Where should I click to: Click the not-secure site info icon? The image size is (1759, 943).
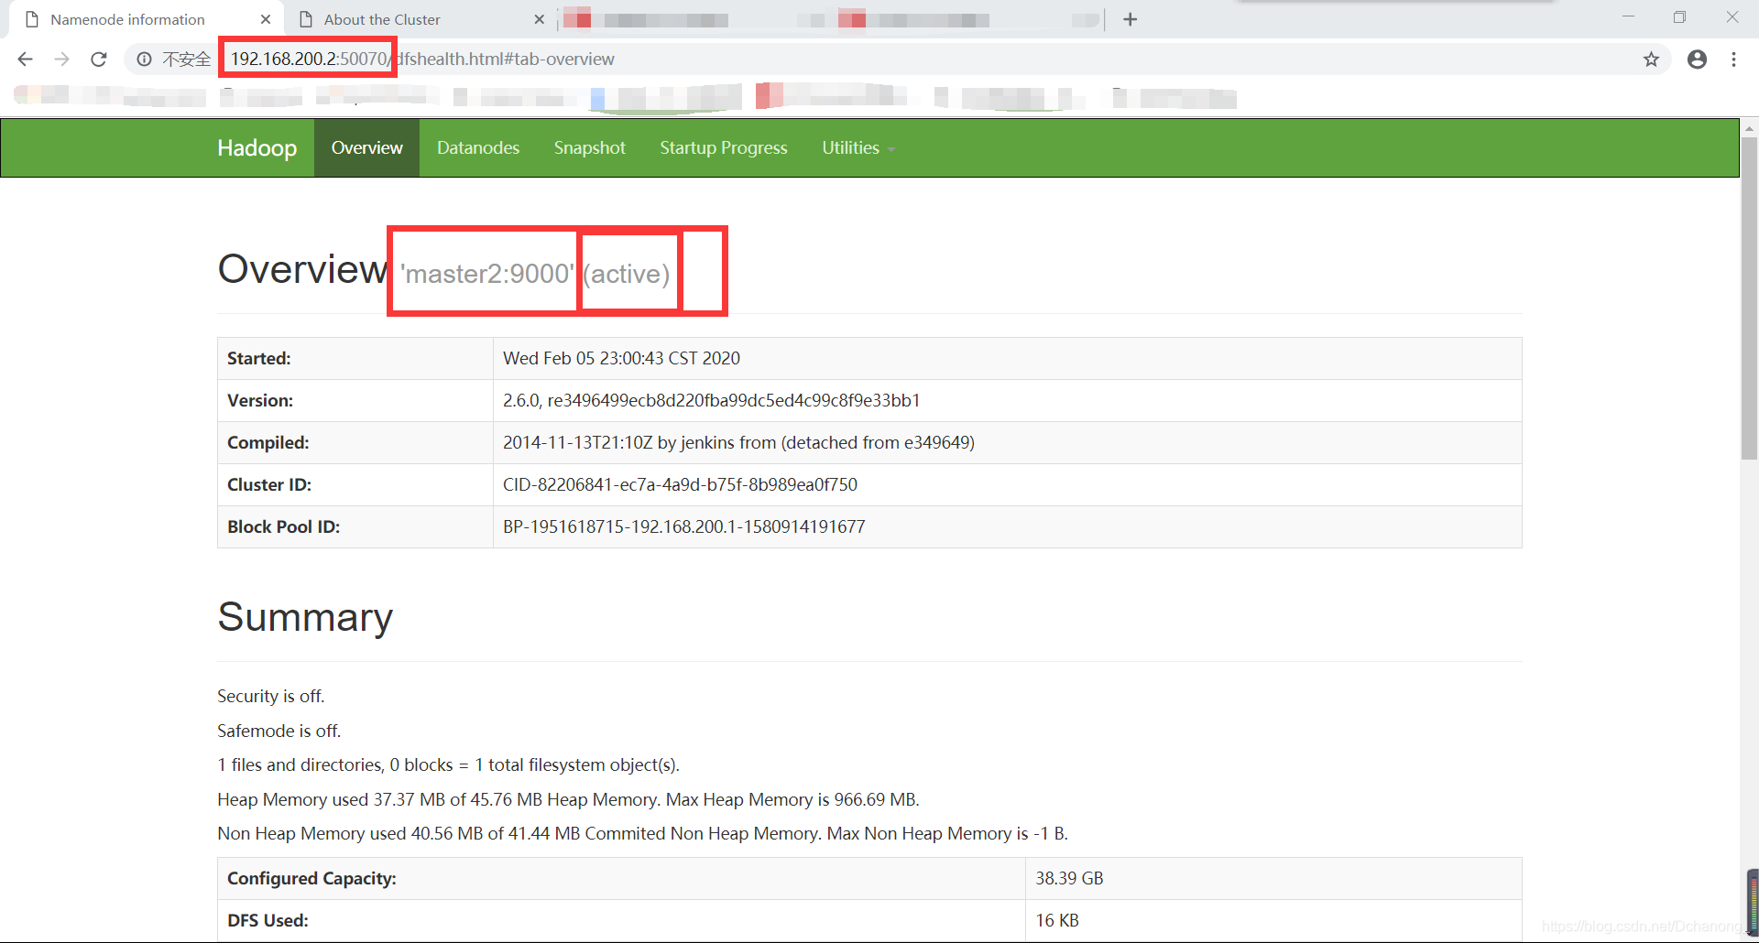(x=144, y=60)
